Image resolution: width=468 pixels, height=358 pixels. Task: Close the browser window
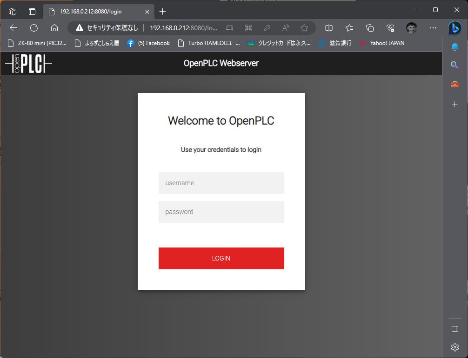point(457,10)
